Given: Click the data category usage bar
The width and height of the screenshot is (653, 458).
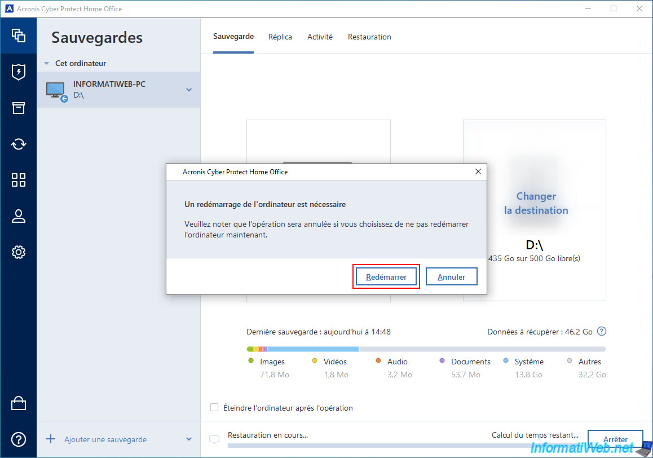Looking at the screenshot, I should [x=426, y=349].
